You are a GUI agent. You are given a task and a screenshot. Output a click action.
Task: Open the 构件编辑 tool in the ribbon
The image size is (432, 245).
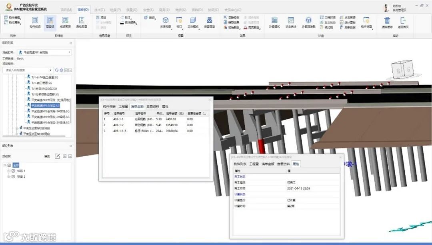[13, 18]
